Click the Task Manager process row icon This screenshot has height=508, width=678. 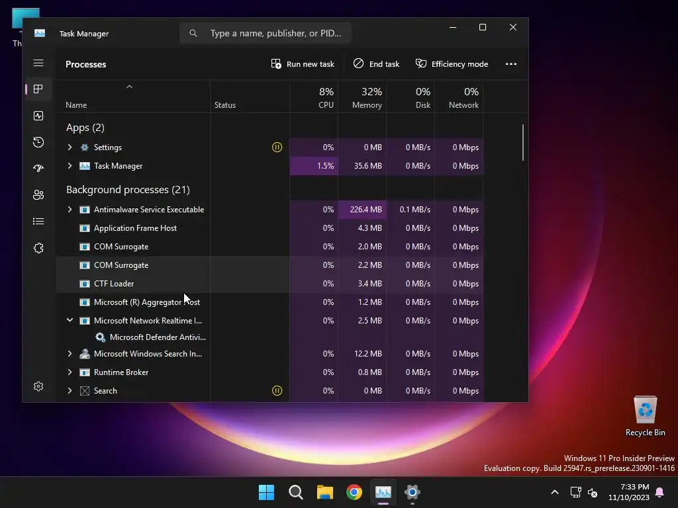click(85, 166)
